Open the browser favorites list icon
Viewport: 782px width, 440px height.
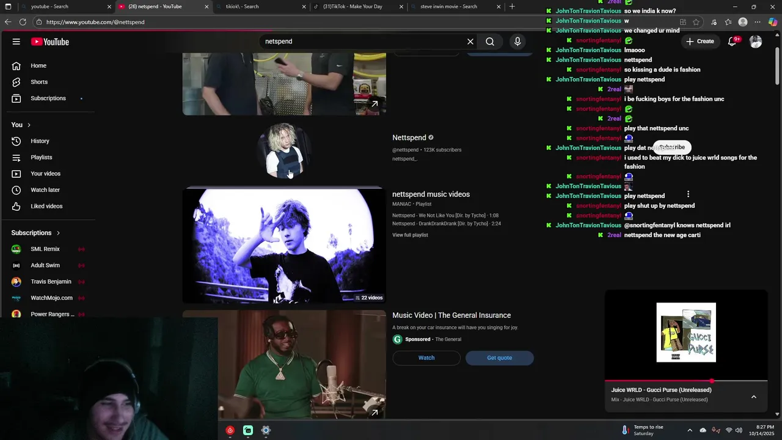[x=728, y=22]
